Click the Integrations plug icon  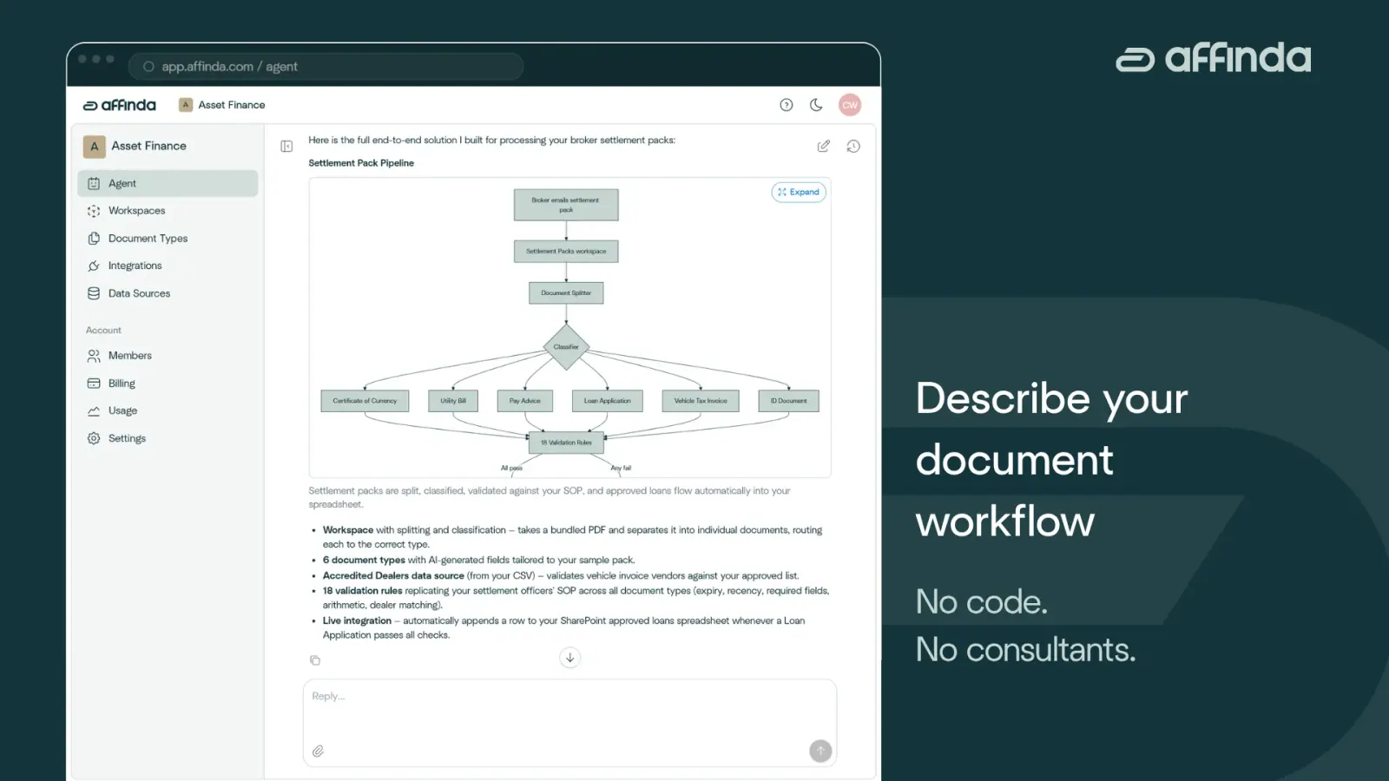94,266
